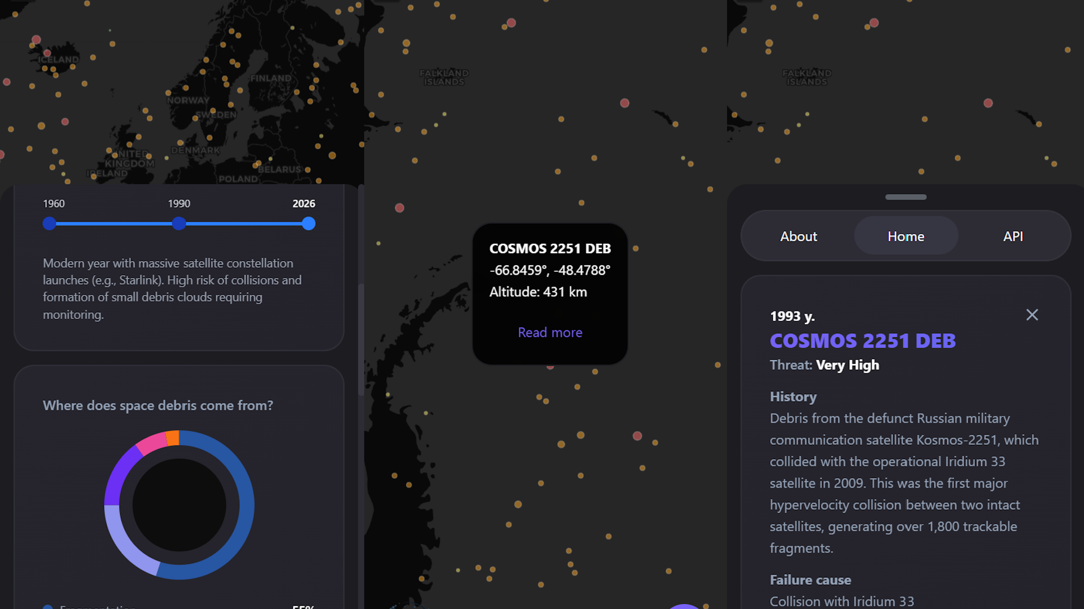This screenshot has width=1084, height=609.
Task: Close the COSMOS 2251 DEB details panel
Action: [1031, 315]
